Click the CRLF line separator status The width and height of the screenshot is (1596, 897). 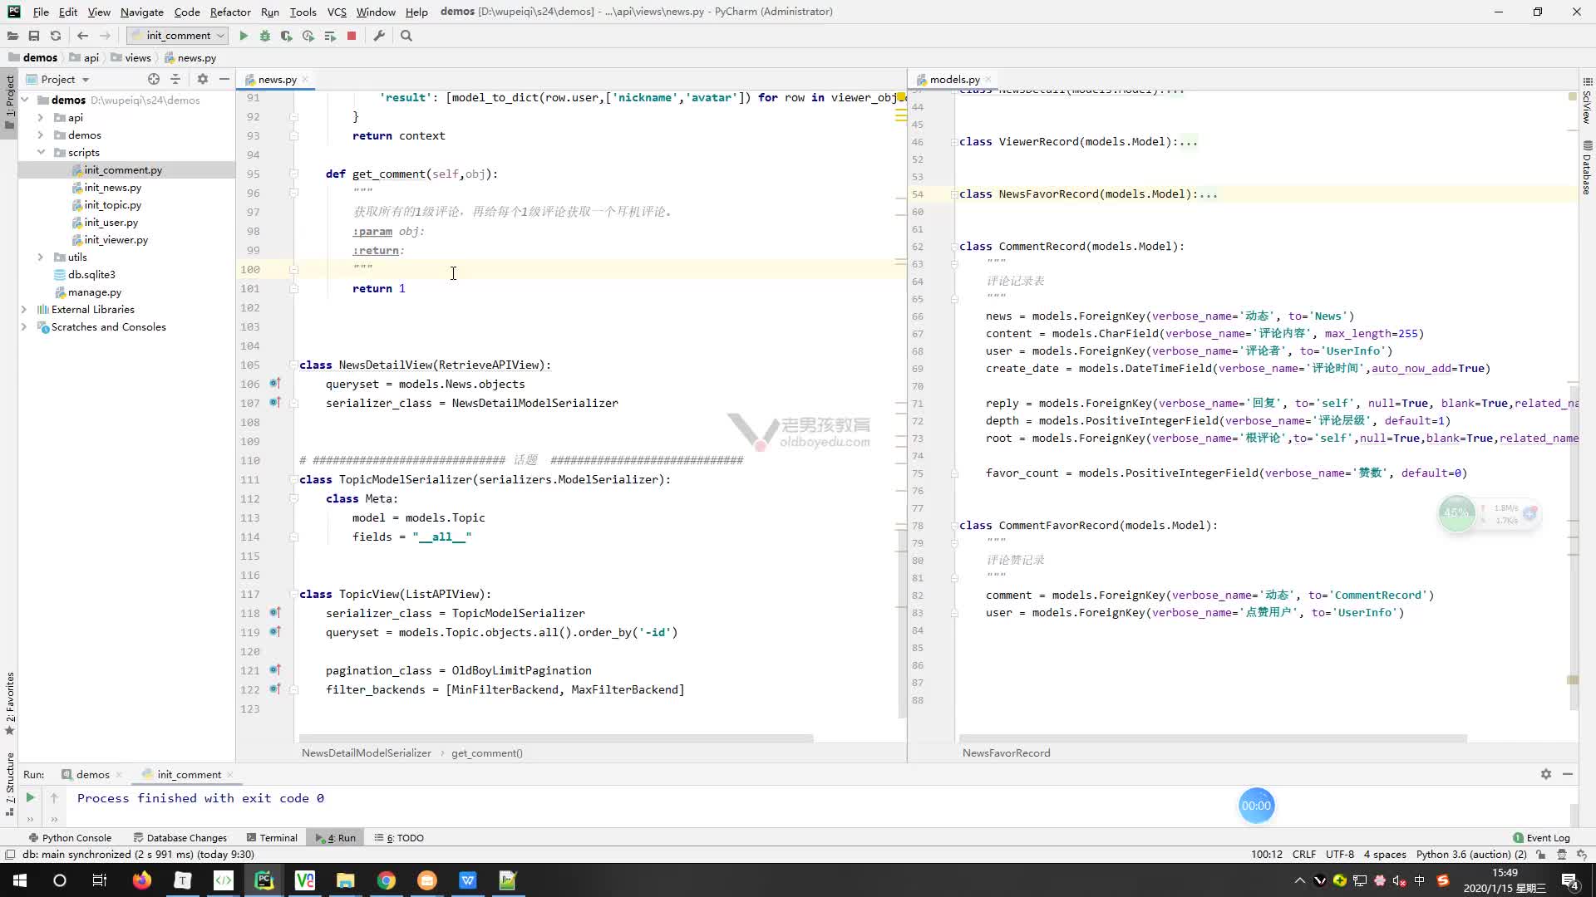coord(1304,855)
